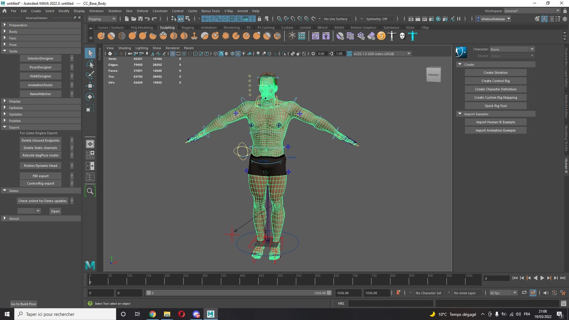Select the arrow Select tool in toolbox
Image resolution: width=569 pixels, height=320 pixels.
tap(90, 53)
